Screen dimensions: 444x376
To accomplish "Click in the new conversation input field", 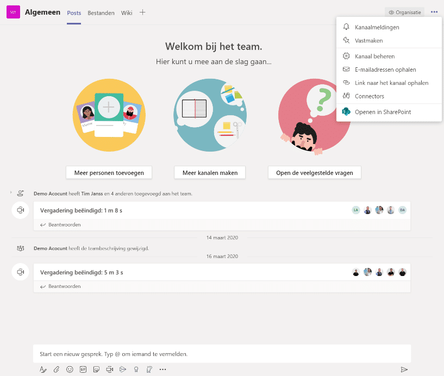I will pyautogui.click(x=222, y=354).
